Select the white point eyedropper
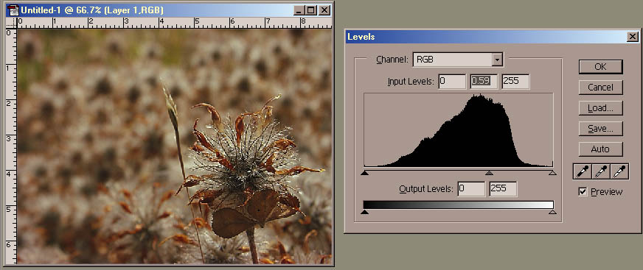This screenshot has height=270, width=643. coord(619,171)
